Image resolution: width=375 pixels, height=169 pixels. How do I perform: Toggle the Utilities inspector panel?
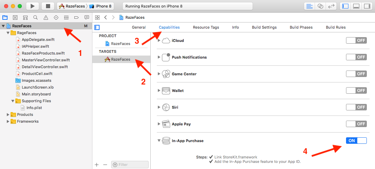[366, 6]
